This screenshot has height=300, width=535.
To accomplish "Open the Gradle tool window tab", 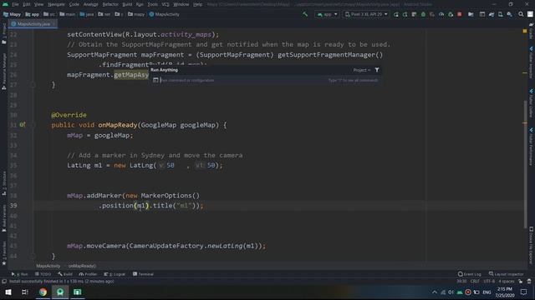I will click(x=532, y=32).
